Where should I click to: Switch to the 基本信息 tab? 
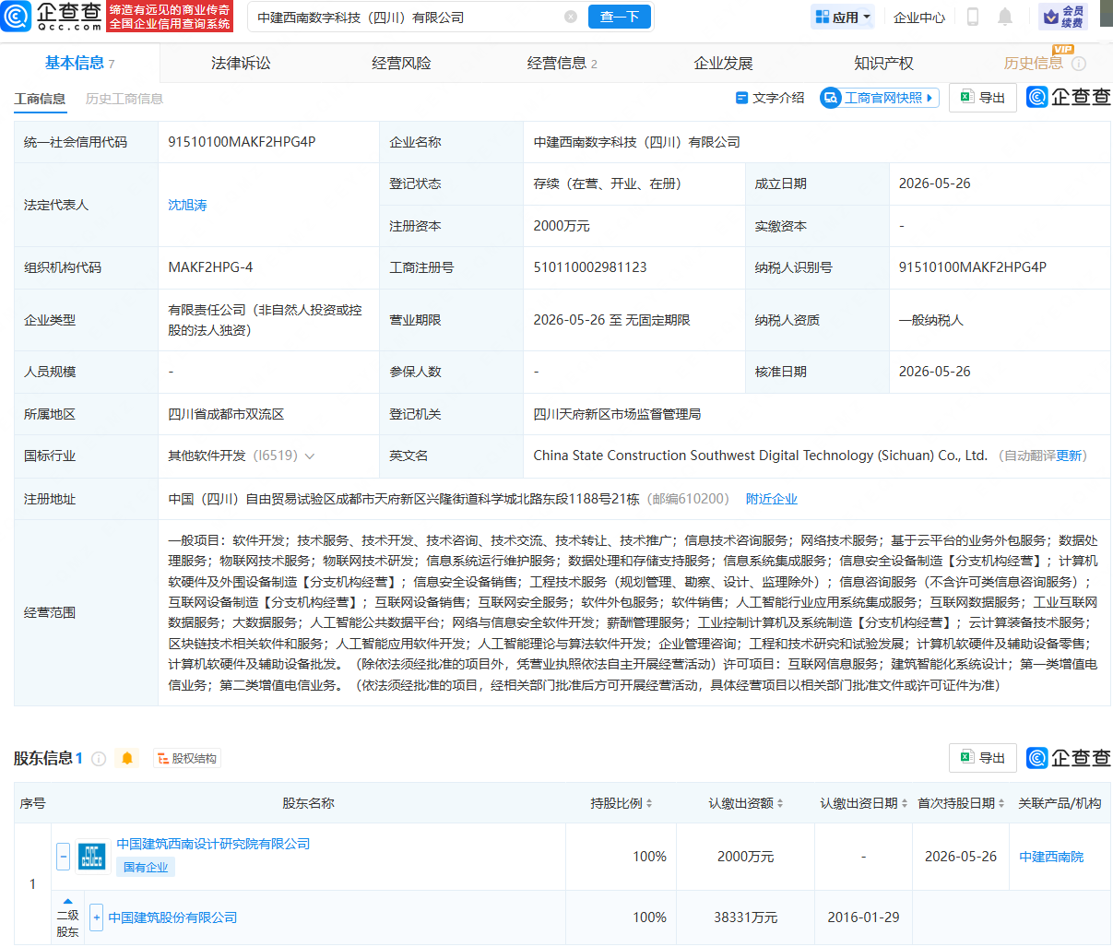point(79,63)
